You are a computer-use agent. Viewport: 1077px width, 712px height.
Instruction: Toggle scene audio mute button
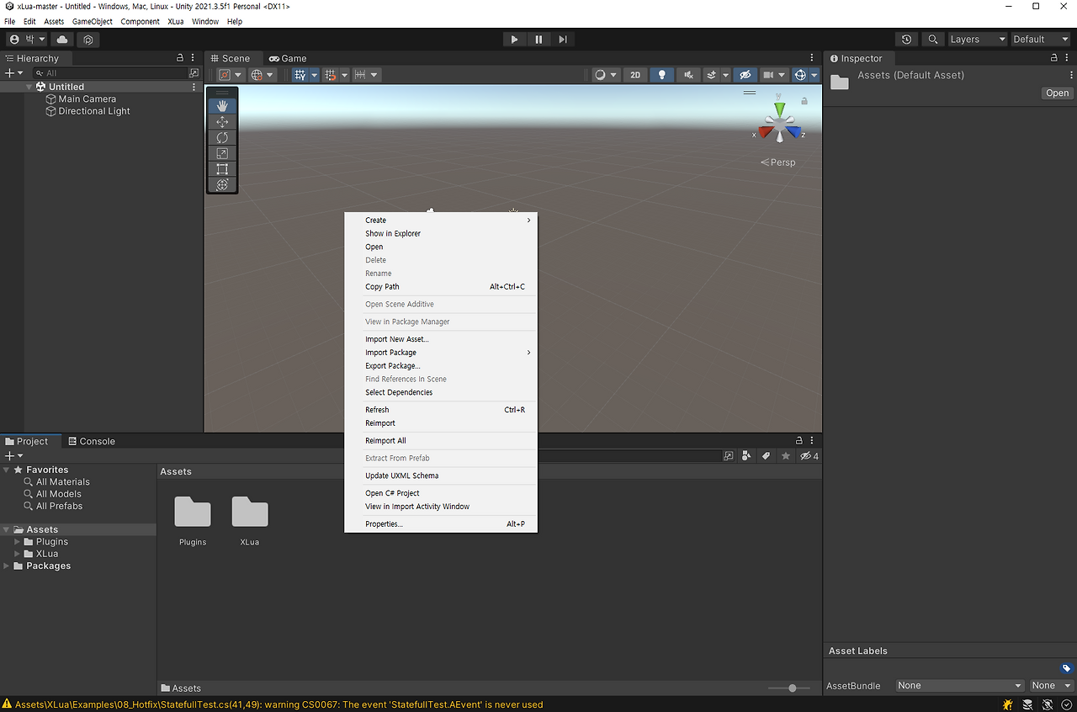(688, 74)
